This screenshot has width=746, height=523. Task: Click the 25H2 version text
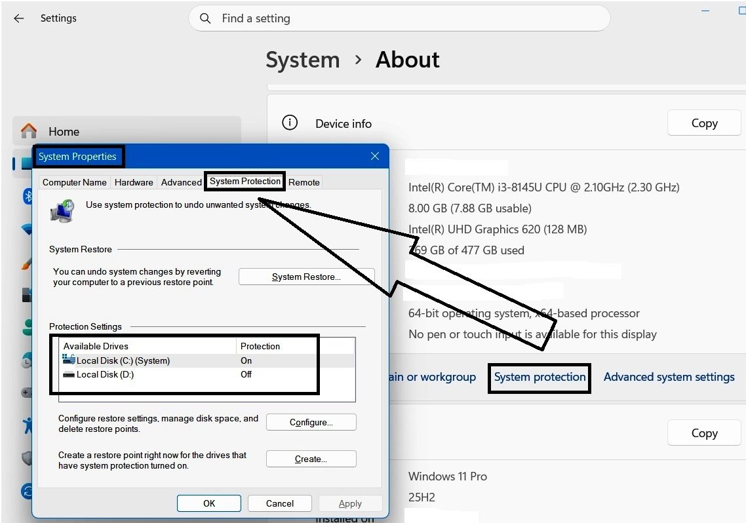(422, 497)
